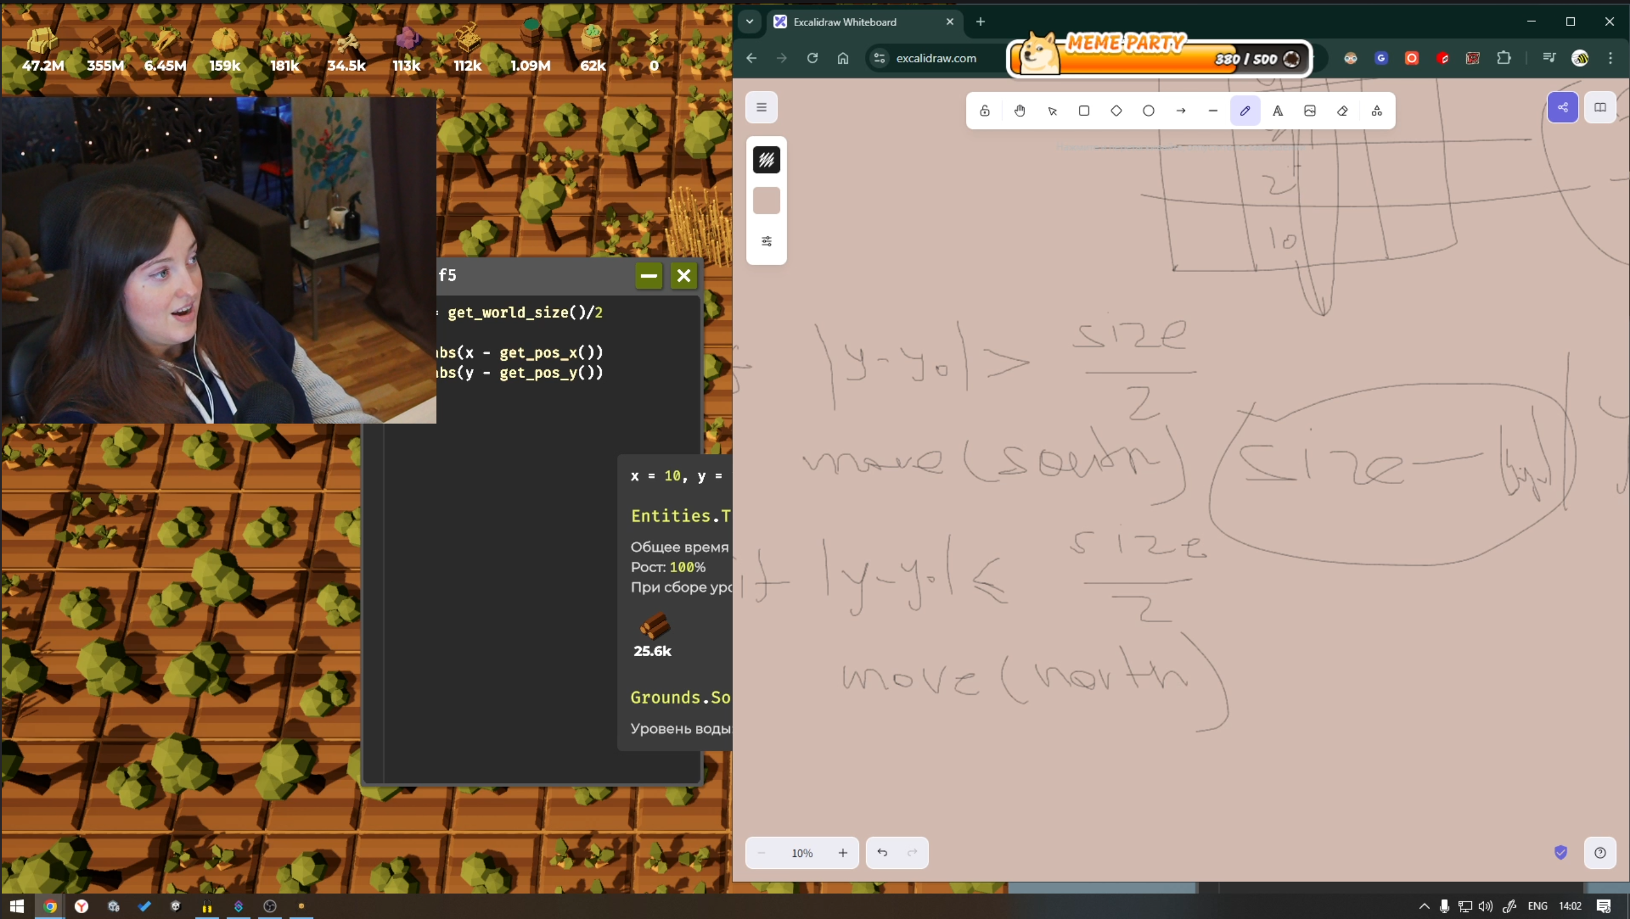Select the Eraser tool
1630x919 pixels.
1342,111
